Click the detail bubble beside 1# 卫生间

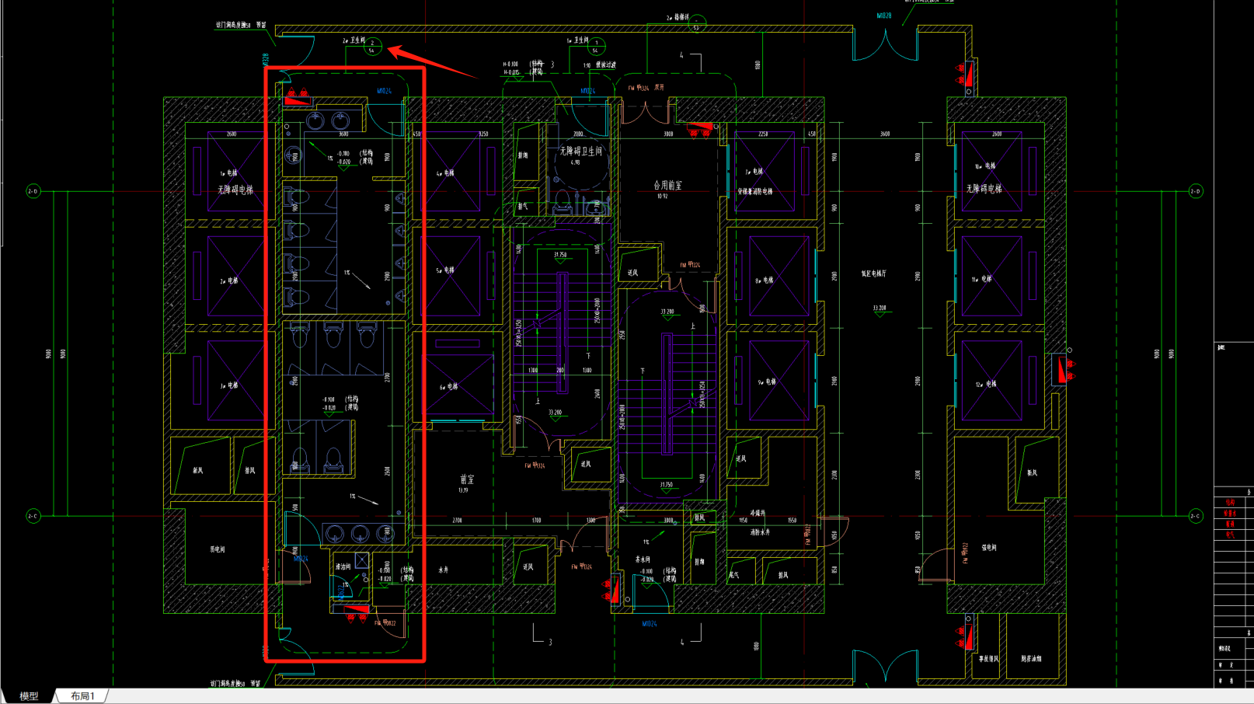[596, 47]
